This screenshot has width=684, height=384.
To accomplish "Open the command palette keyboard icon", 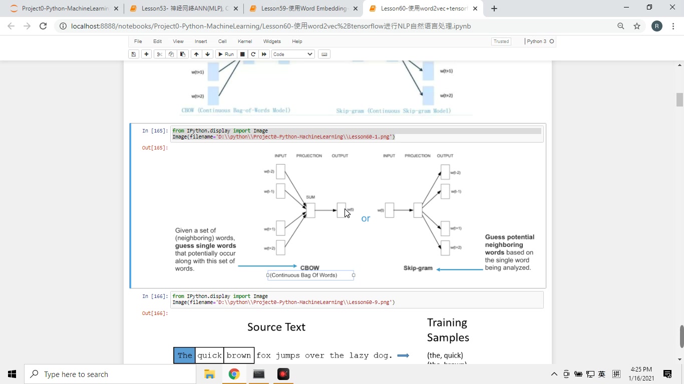I will [x=324, y=54].
